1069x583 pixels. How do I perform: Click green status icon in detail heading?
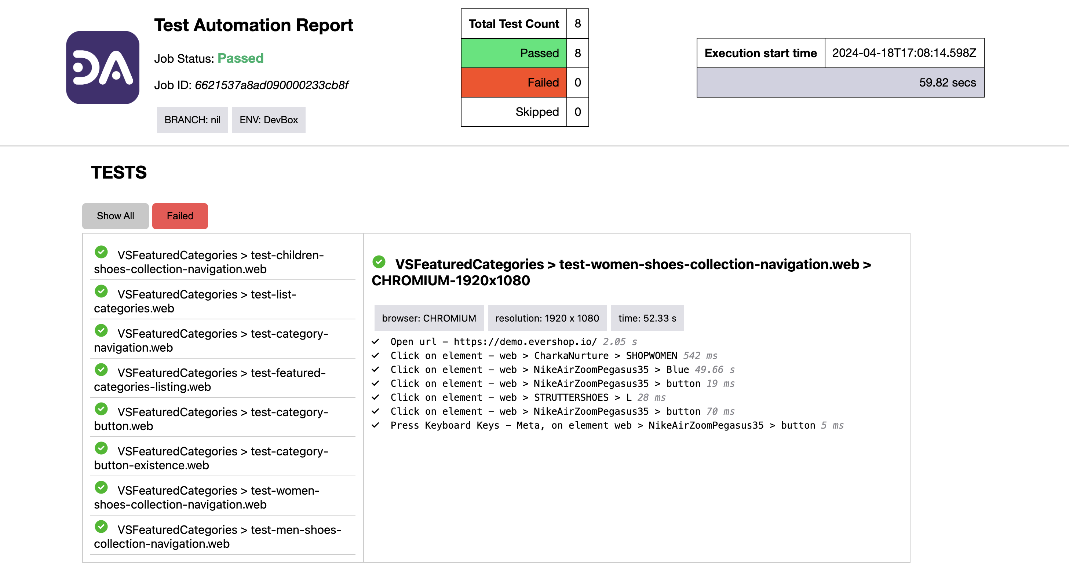pos(379,262)
